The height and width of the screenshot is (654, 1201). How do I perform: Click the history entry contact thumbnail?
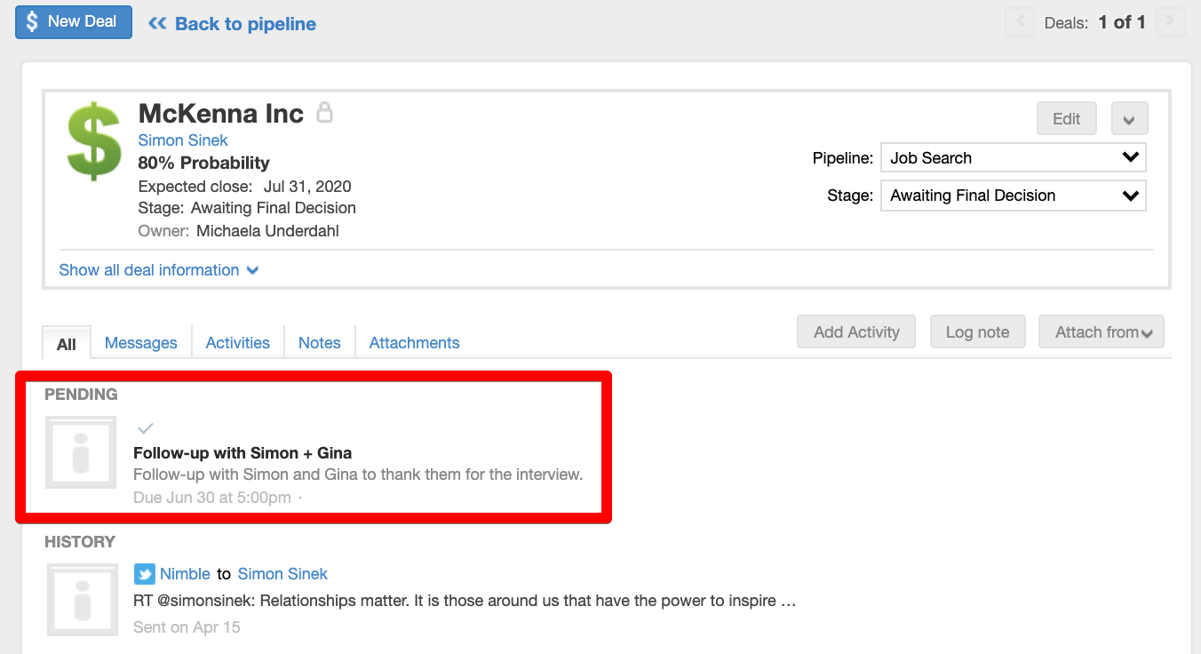pos(80,600)
